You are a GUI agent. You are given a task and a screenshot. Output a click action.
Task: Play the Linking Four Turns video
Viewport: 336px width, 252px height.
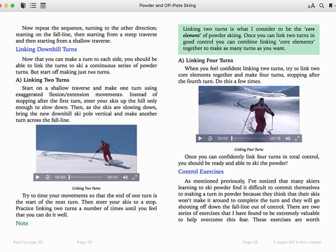coord(200,139)
